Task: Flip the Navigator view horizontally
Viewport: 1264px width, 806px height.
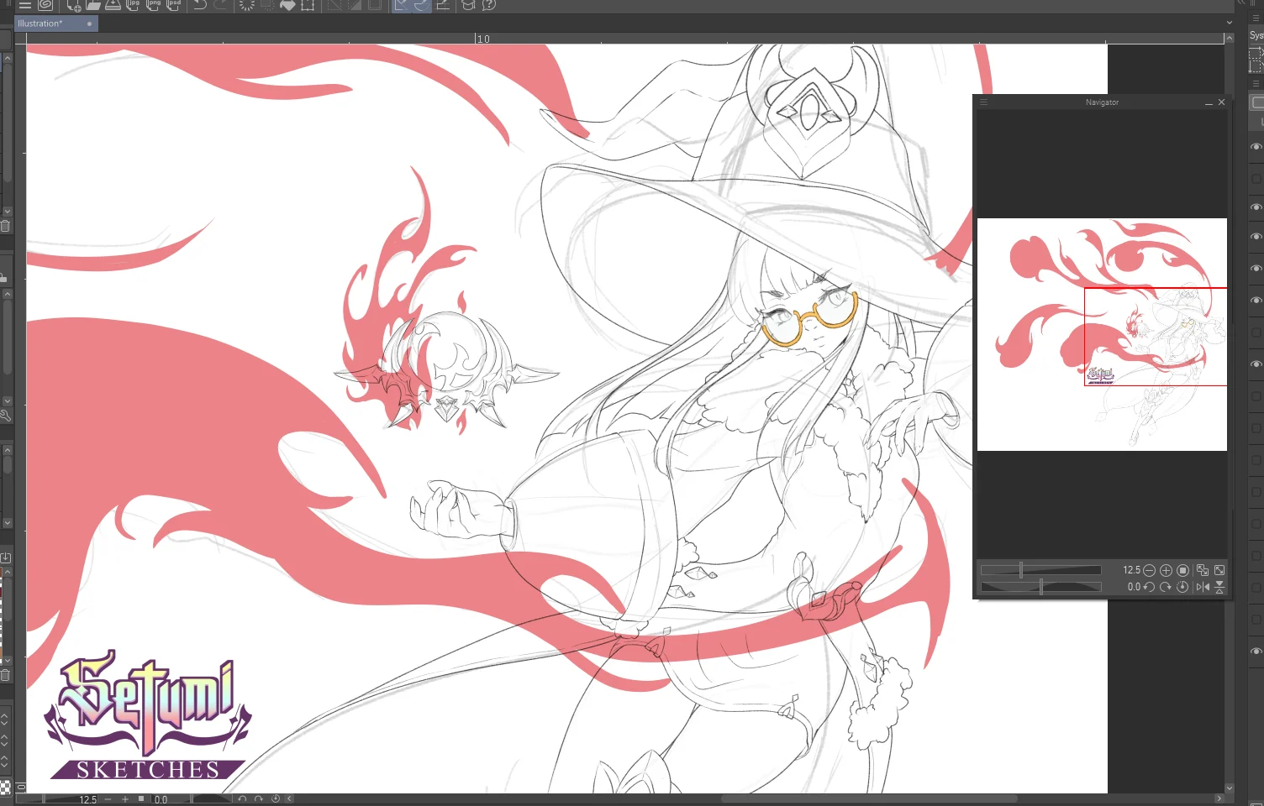Action: [x=1203, y=587]
